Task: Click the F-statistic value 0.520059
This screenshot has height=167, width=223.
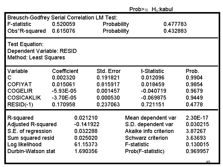Action: click(63, 24)
